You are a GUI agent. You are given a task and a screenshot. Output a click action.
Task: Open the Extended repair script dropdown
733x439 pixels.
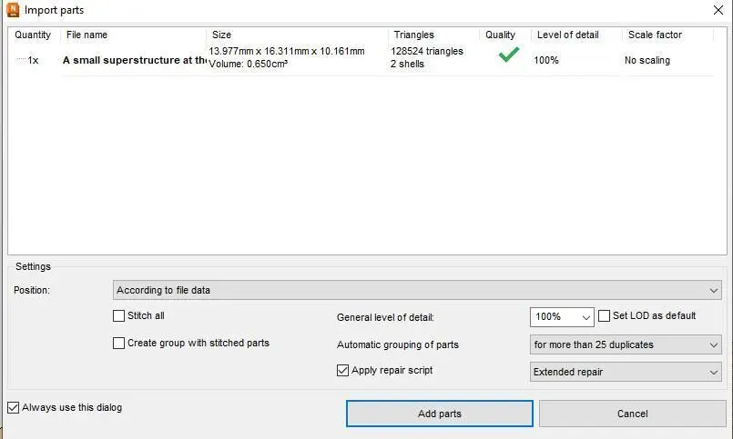(625, 372)
